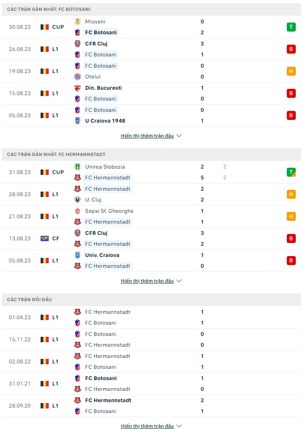Screen dimensions: 303x431
Task: Click the CF competition flag on 13.08.23
Action: [x=45, y=238]
